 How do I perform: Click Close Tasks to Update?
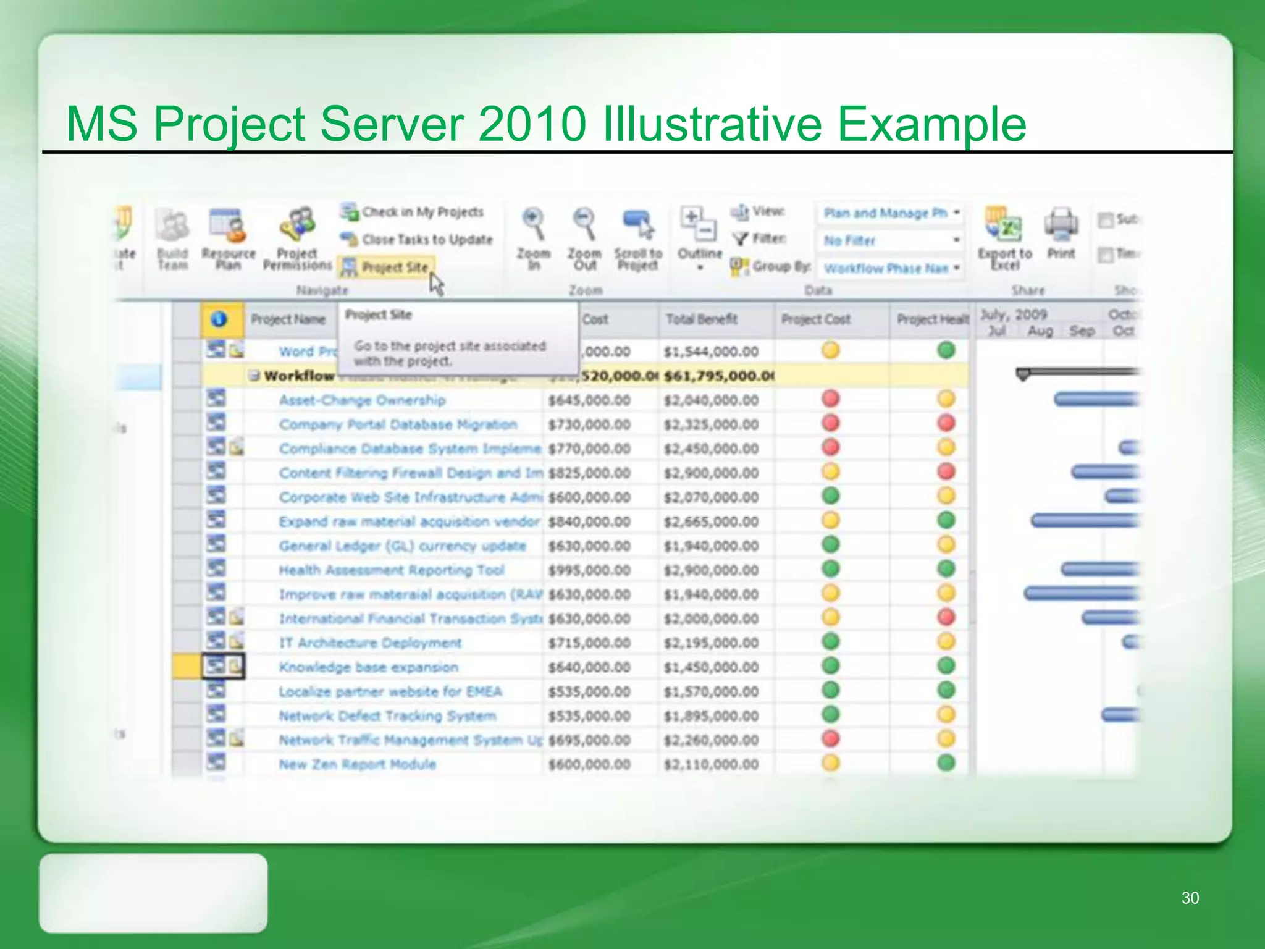[x=417, y=239]
